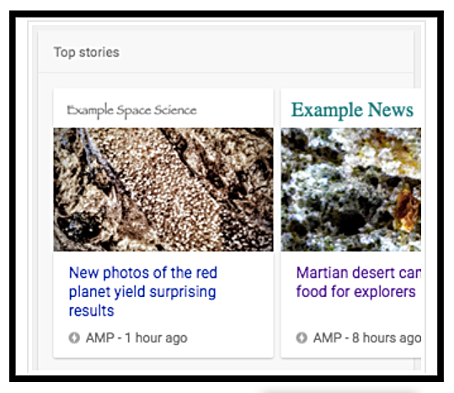Click the 'food for explorers' headline line
This screenshot has height=393, width=454.
coord(355,291)
